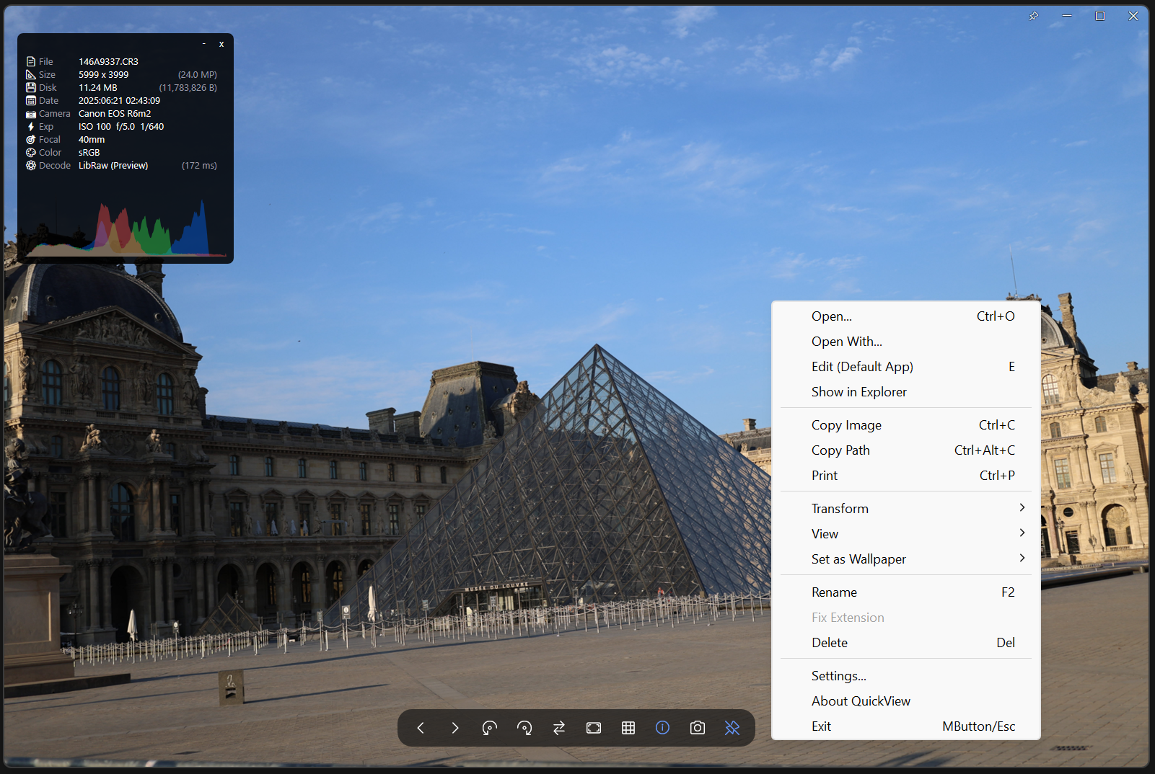
Task: Unpin the viewer using the toolbar pin
Action: 732,728
